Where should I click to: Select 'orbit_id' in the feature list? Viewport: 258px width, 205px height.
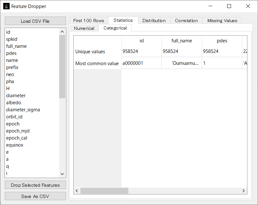tap(32, 117)
